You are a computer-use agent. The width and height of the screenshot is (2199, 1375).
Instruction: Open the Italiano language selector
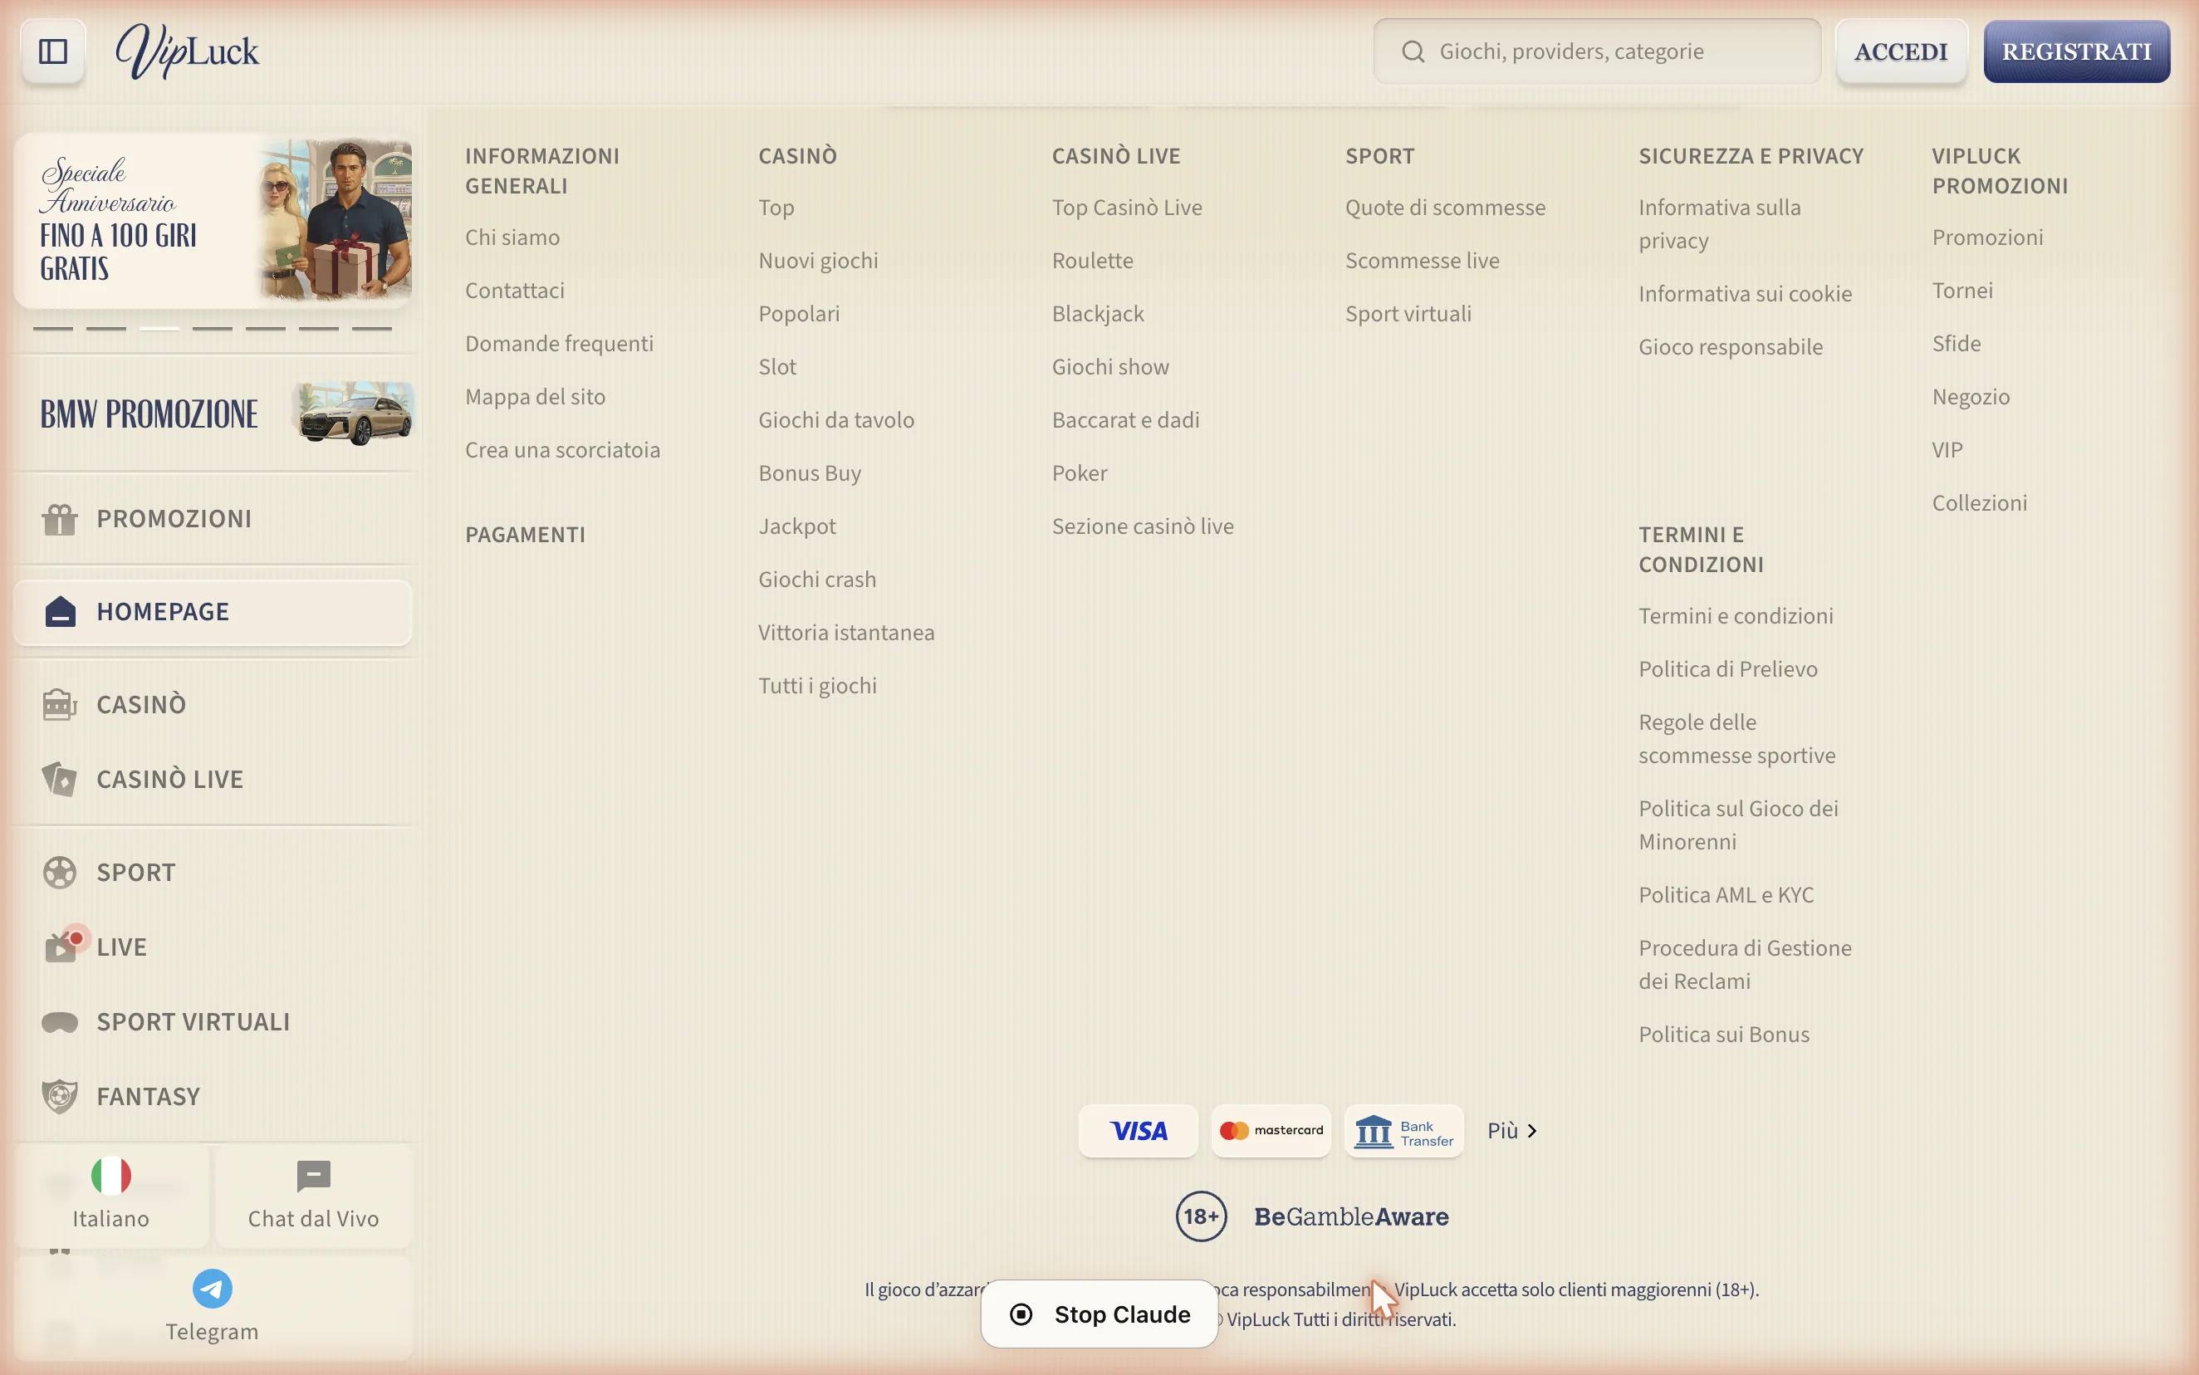111,1196
